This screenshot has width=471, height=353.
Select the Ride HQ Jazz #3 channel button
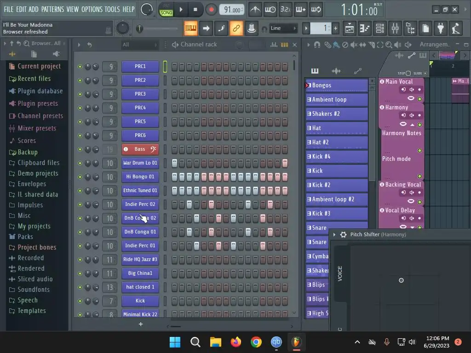click(140, 259)
